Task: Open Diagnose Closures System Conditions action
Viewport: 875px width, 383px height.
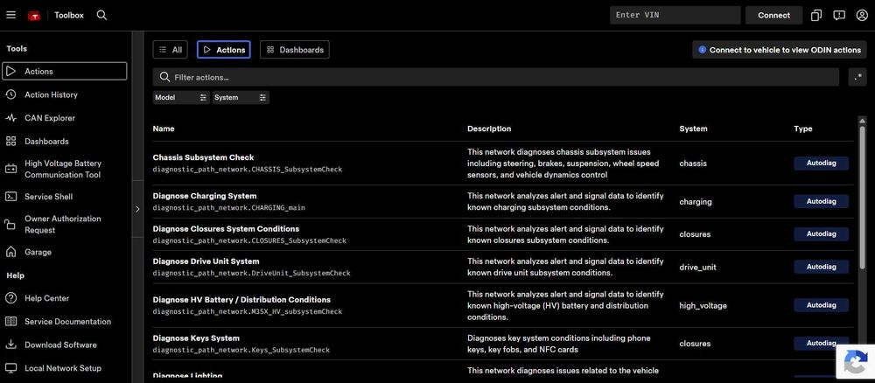Action: tap(226, 228)
